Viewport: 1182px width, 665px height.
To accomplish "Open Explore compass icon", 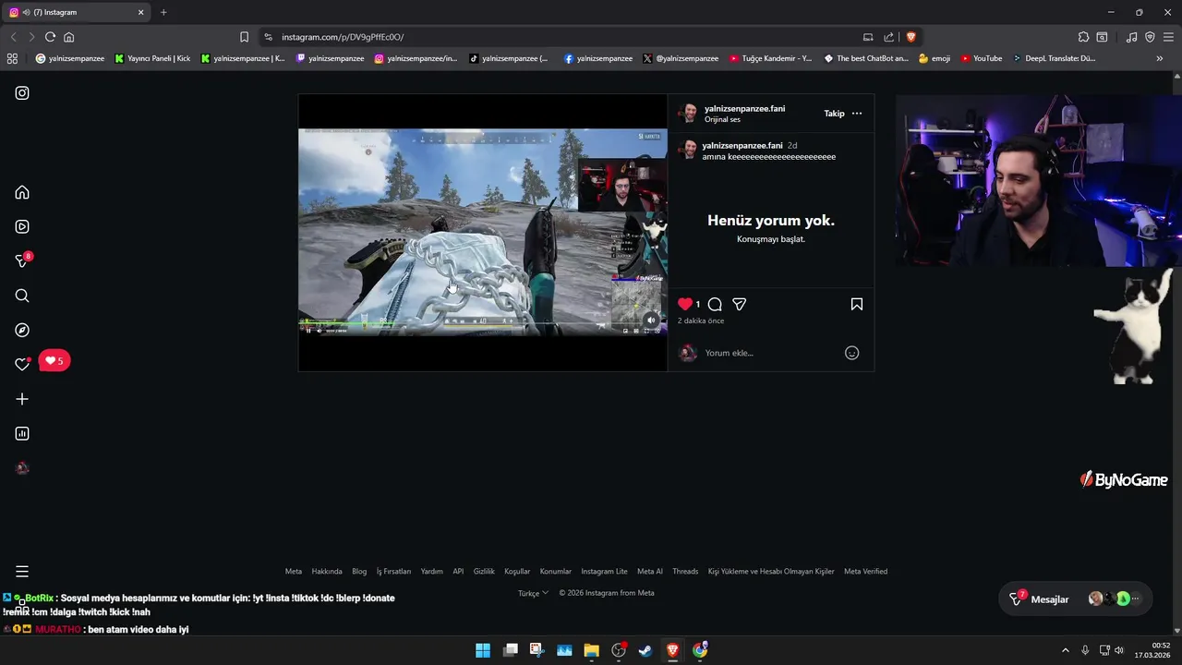I will coord(22,330).
